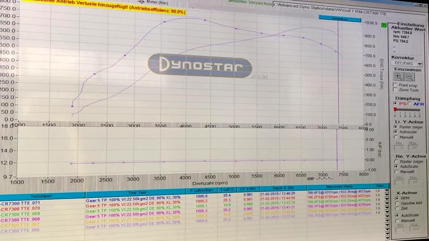This screenshot has height=241, width=429.
Task: Select Zeit for the X-Achse
Action: pos(397,208)
